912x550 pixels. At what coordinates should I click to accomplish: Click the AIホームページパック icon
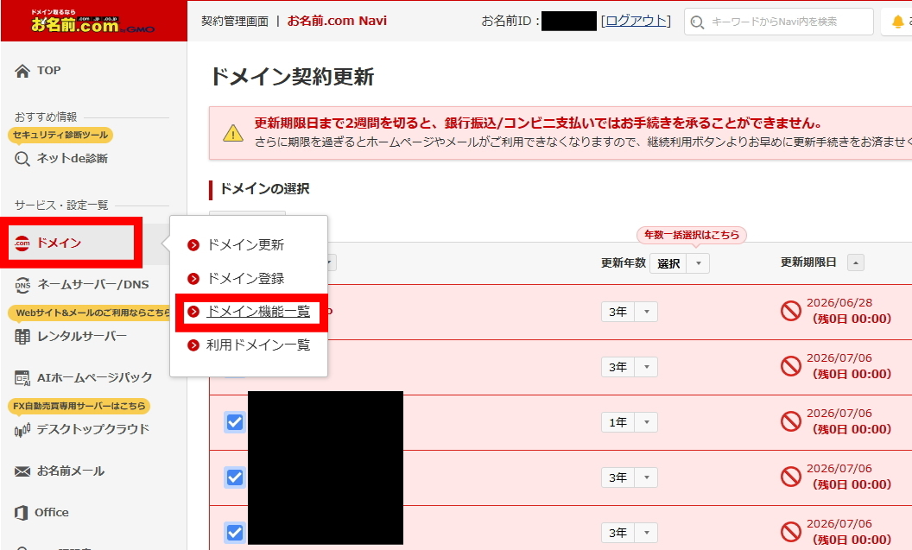pyautogui.click(x=22, y=378)
